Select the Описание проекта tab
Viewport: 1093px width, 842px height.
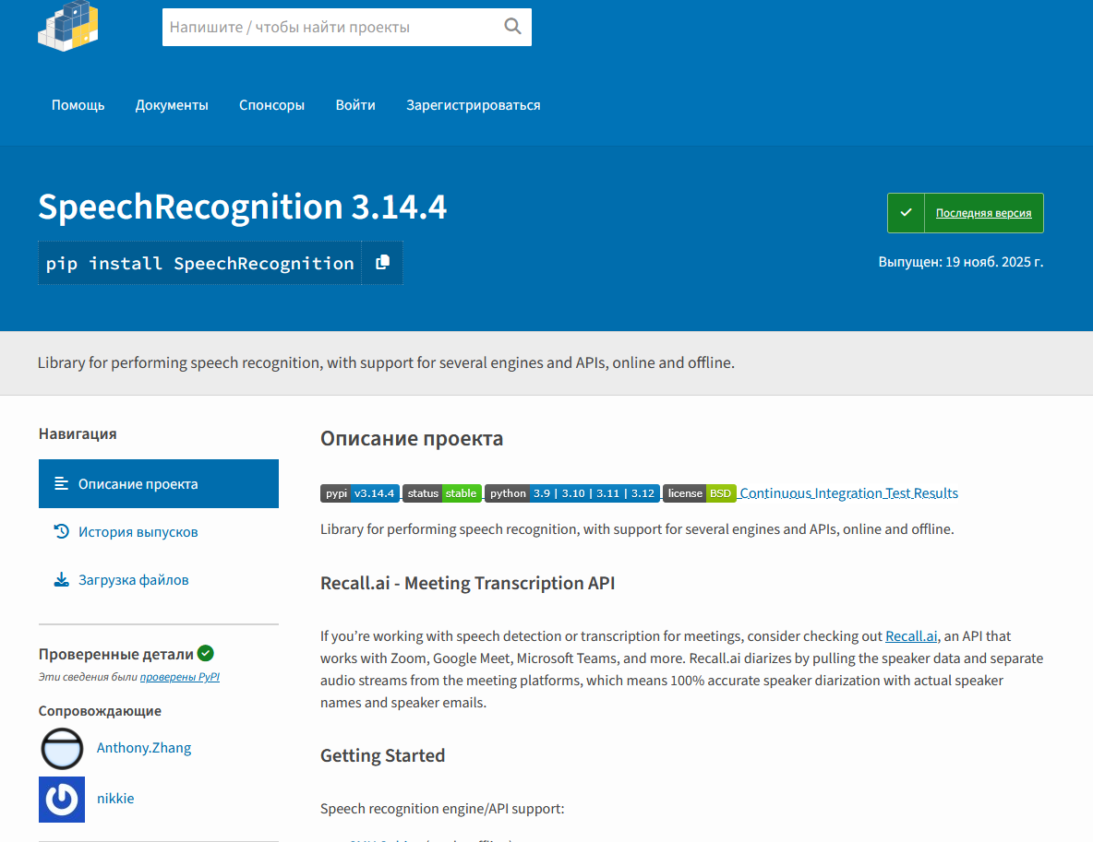click(159, 483)
